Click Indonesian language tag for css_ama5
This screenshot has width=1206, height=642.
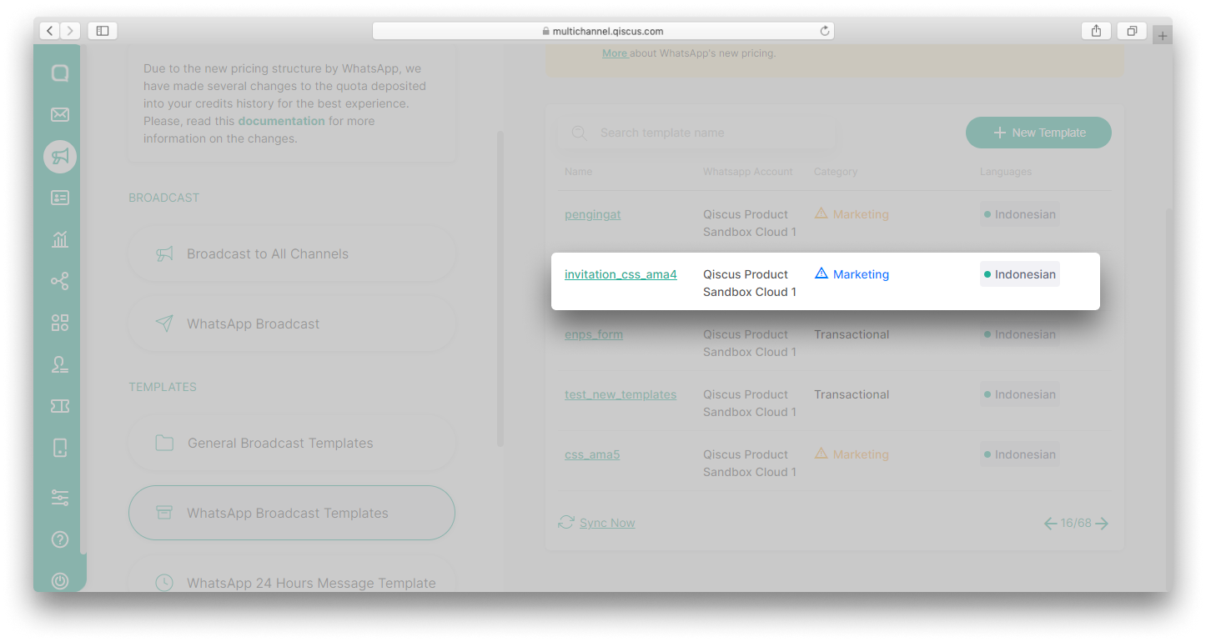pyautogui.click(x=1020, y=454)
